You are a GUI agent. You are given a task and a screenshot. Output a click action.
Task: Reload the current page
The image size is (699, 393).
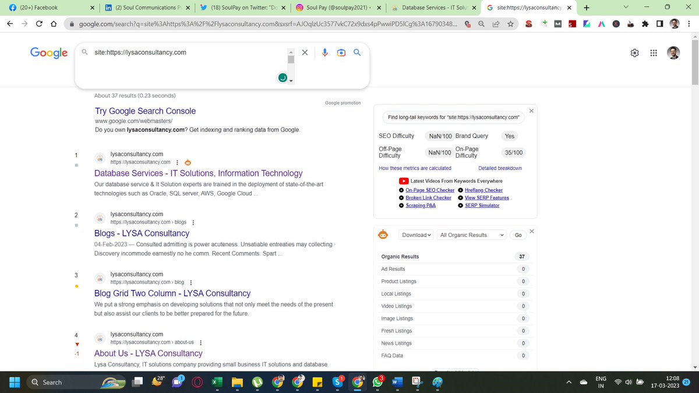point(39,24)
